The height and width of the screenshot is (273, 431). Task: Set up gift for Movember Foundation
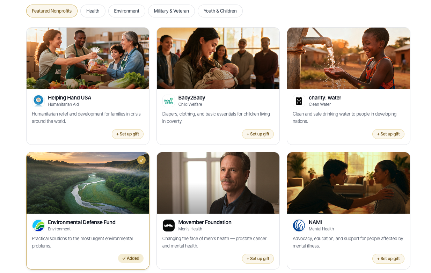tap(258, 259)
